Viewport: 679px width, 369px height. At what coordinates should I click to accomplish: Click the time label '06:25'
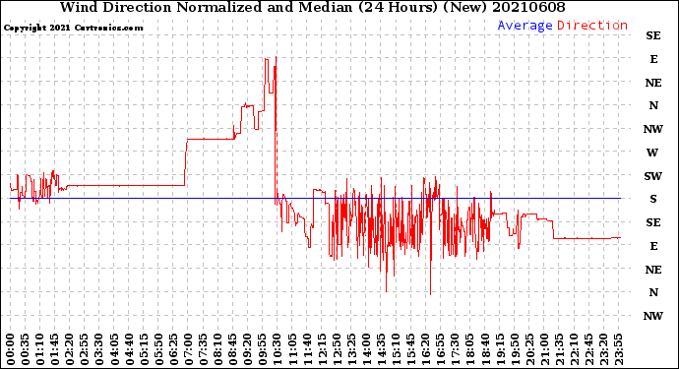173,349
